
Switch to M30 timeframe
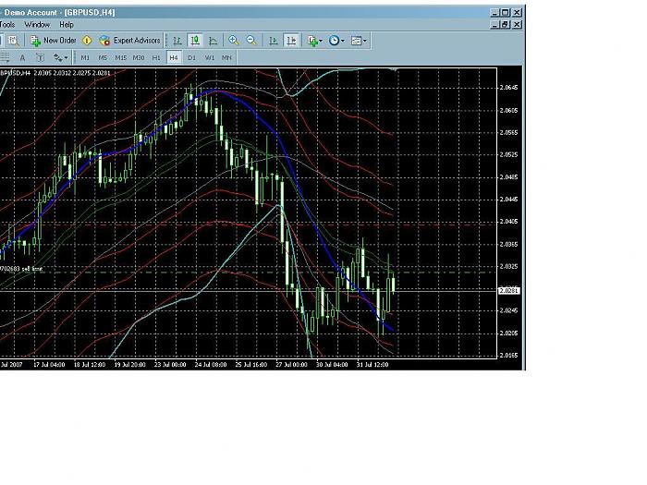[x=139, y=57]
